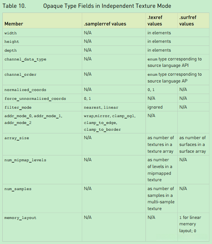Click the "ignored" texref value
212x244 pixels.
[155, 107]
